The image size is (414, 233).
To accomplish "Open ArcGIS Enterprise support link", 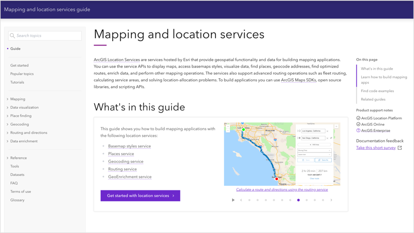I will click(375, 130).
